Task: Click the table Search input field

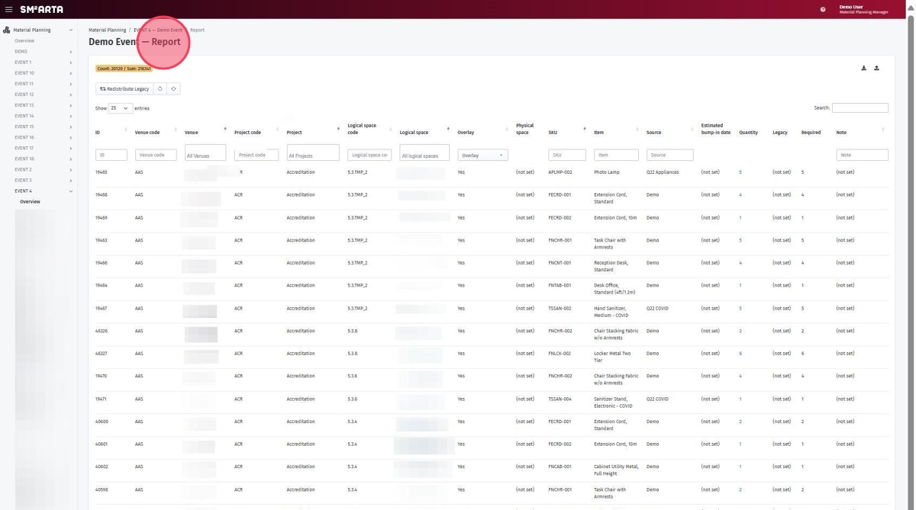Action: (x=860, y=107)
